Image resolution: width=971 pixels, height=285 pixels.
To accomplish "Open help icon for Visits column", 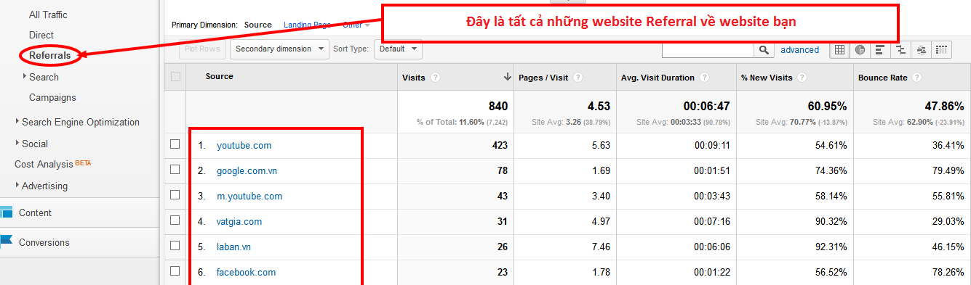I will (x=436, y=78).
